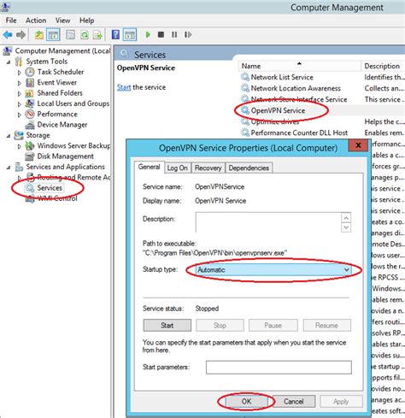Collapse the Storage tree node
The image size is (405, 418).
9,136
